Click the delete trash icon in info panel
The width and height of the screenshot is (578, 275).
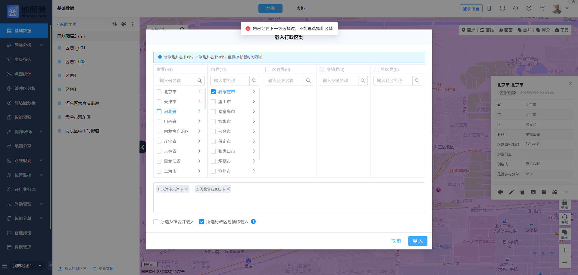point(522,192)
